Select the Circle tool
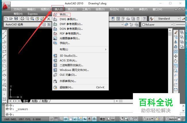 tap(4, 61)
